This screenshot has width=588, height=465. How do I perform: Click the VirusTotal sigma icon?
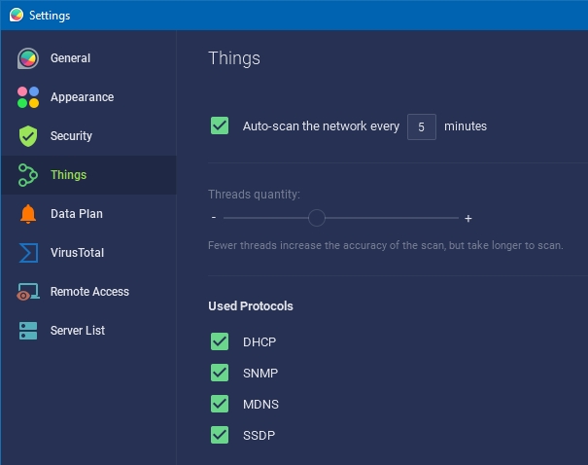tap(28, 253)
